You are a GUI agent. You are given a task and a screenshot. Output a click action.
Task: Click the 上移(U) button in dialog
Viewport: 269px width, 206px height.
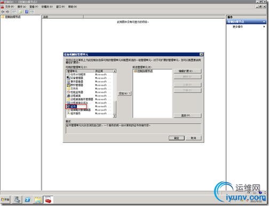point(187,85)
